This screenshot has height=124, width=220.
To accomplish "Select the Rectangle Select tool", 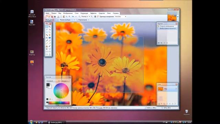I will coord(47,27).
